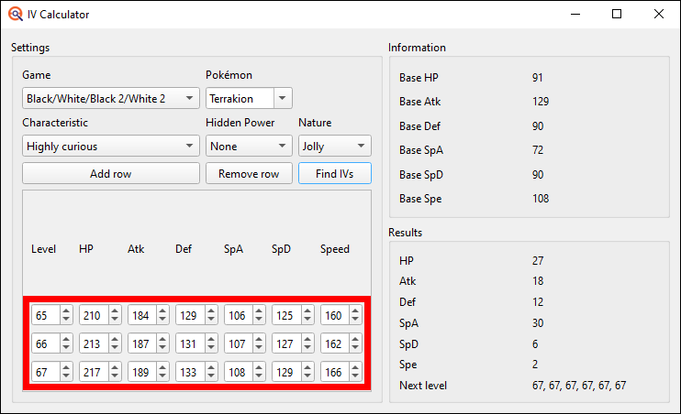Decrease the SpA value 108 using spinner
681x414 pixels.
259,376
